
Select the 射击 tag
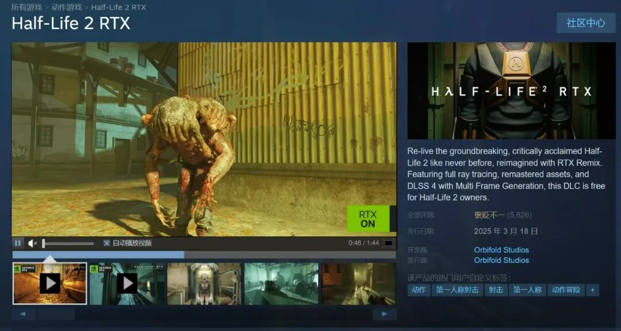tap(496, 290)
